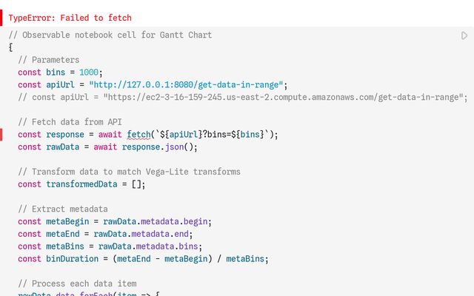Click the 127.0.0.1:8080 apiUrl string
The width and height of the screenshot is (474, 296).
click(x=186, y=85)
